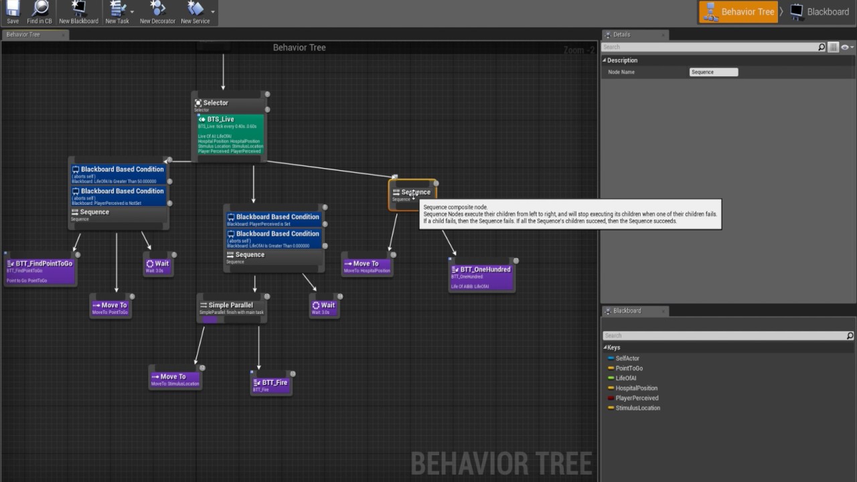Switch to Blackboard editor mode
Viewport: 857px width, 482px height.
819,12
